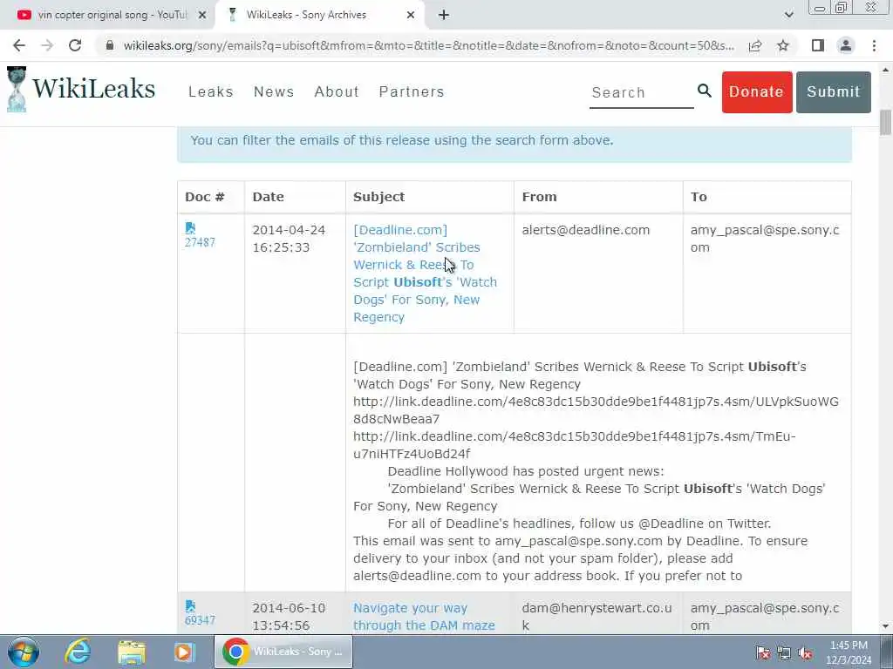Open the browser side panel icon
The height and width of the screenshot is (669, 893).
(818, 45)
